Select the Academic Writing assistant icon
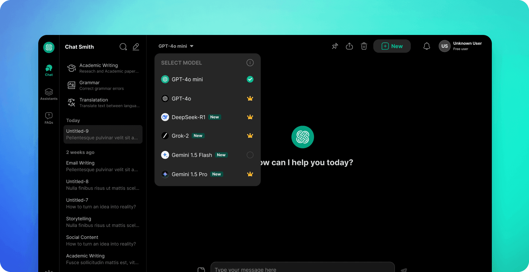 72,68
